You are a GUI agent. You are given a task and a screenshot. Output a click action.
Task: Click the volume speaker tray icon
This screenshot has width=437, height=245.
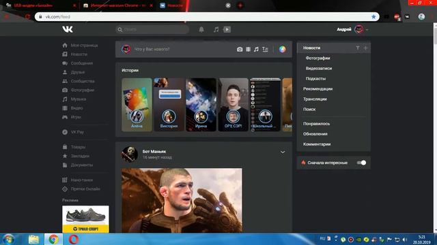(x=405, y=240)
